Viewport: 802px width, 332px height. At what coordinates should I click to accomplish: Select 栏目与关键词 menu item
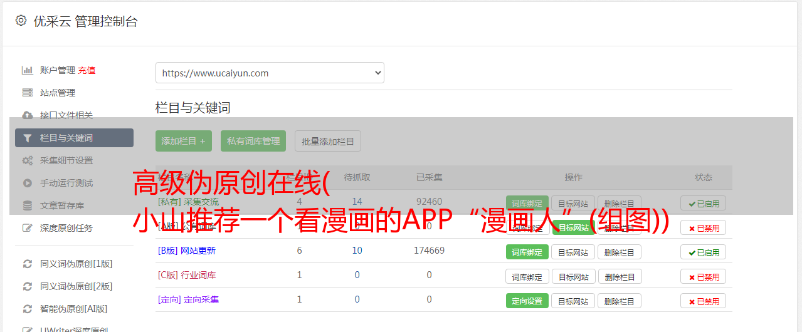(x=74, y=138)
